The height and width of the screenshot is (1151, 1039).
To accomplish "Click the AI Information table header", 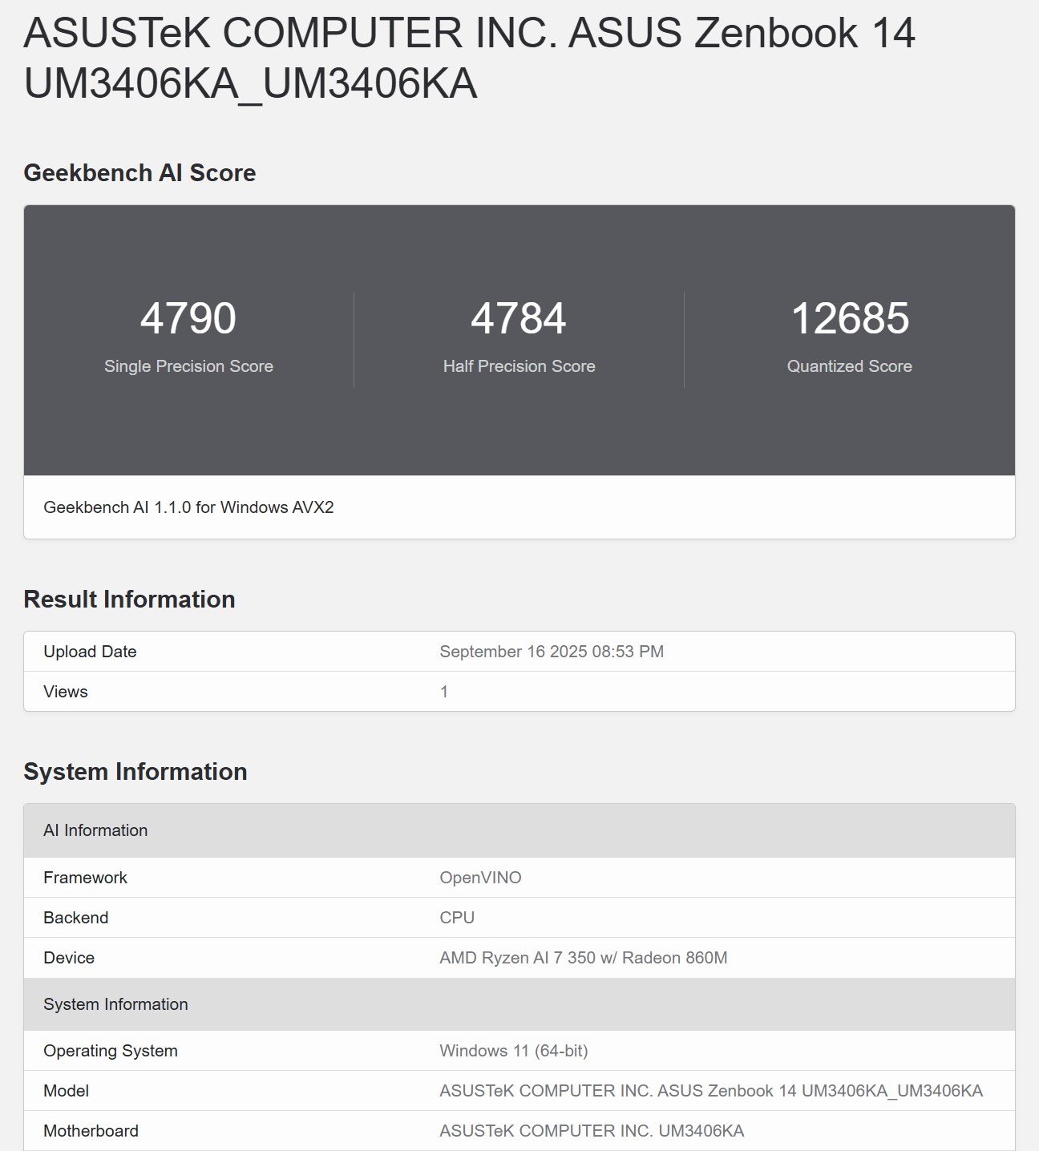I will [x=95, y=830].
